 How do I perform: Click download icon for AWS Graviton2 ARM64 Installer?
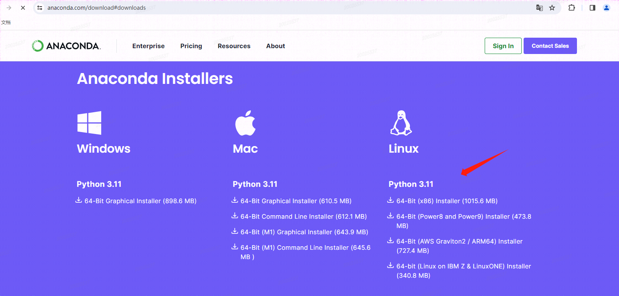(390, 240)
